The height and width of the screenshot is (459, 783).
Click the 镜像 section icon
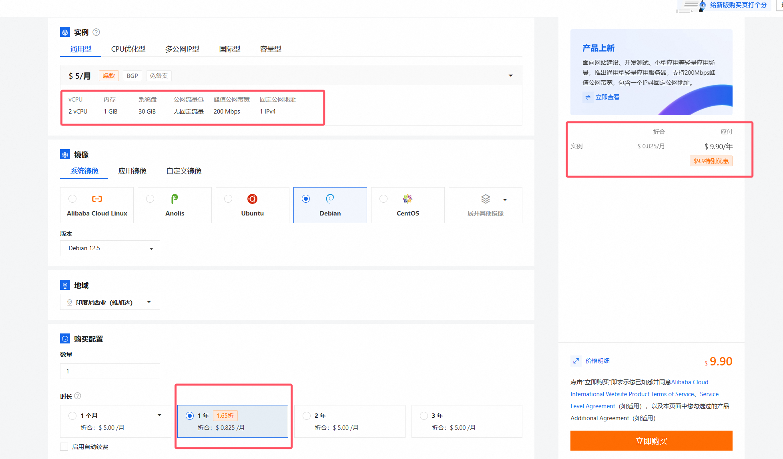65,154
